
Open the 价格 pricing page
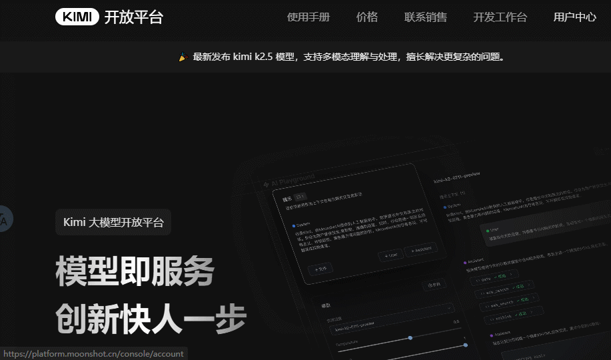point(366,17)
